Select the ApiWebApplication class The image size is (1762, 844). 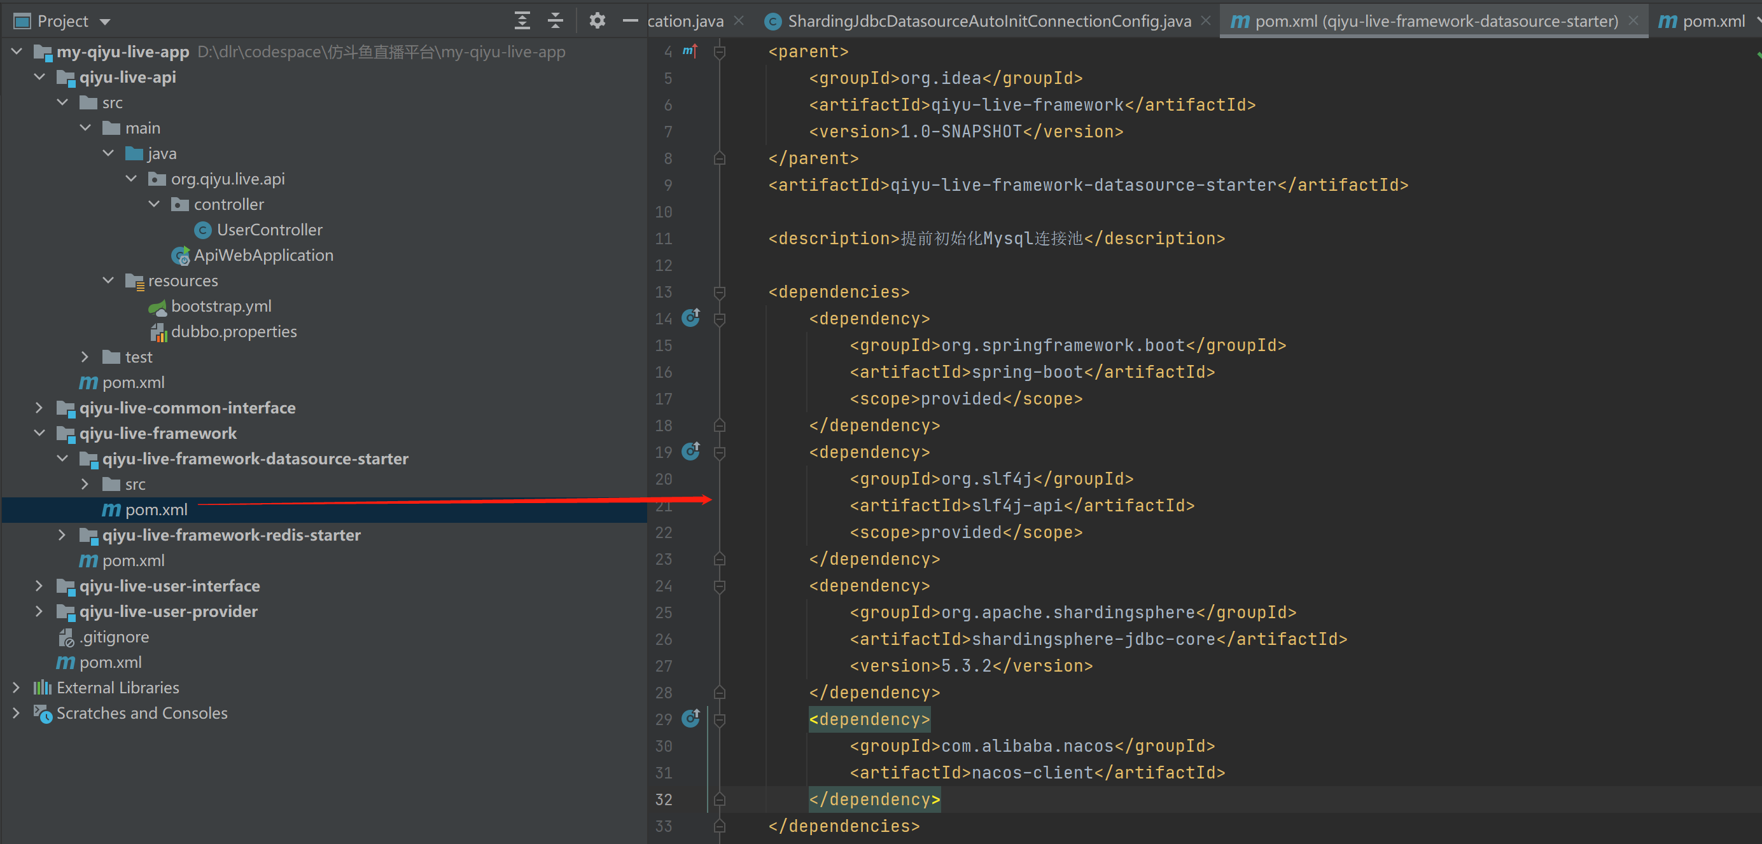click(x=263, y=255)
